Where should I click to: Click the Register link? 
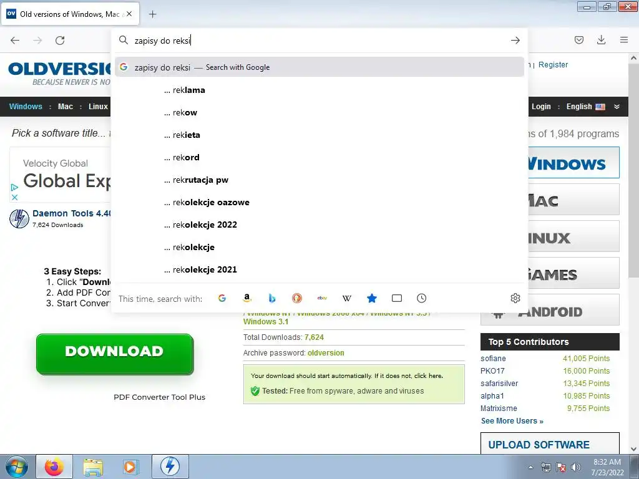(x=553, y=64)
